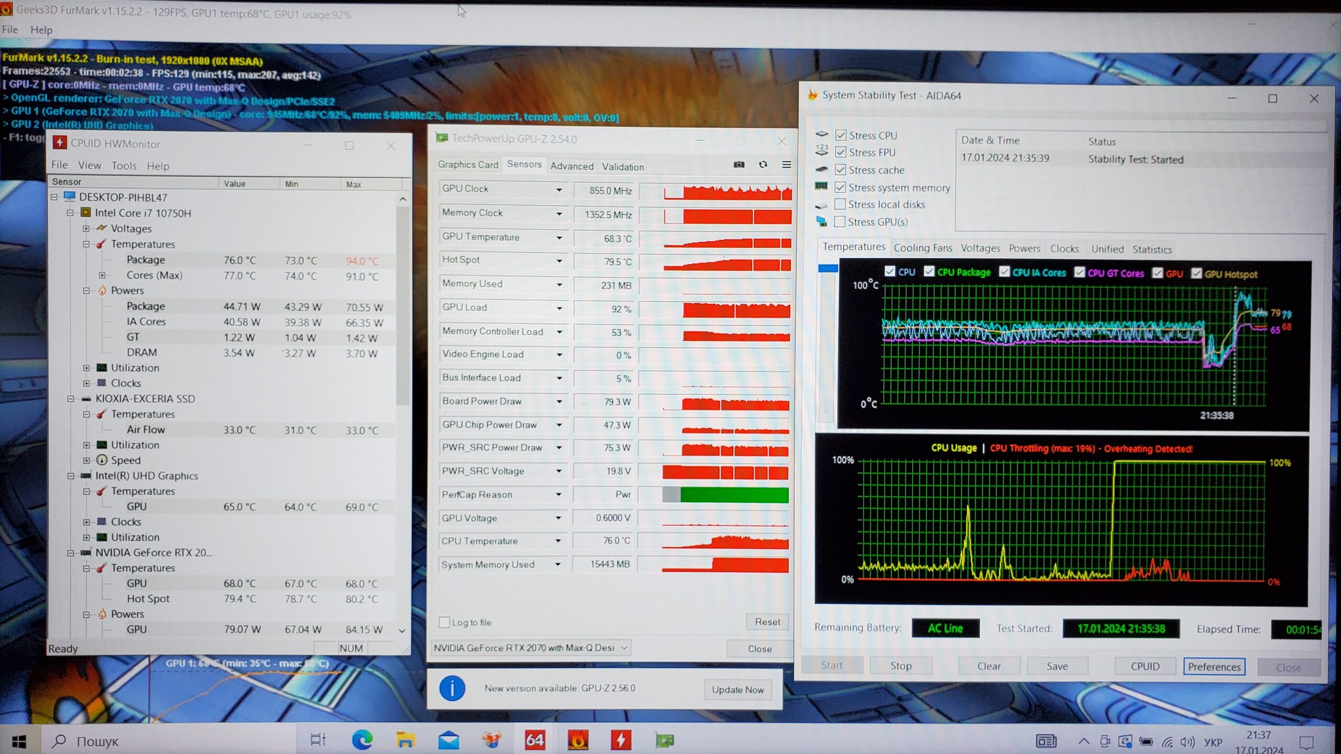Click the GPU-Z refresh sensors icon
Screen dimensions: 1341x754
pos(763,164)
